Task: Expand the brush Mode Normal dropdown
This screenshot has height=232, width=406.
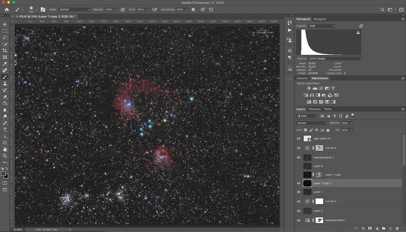Action: coord(74,10)
